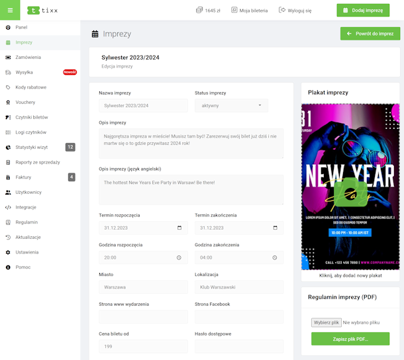Click the hamburger menu icon
The width and height of the screenshot is (404, 360).
coord(10,10)
